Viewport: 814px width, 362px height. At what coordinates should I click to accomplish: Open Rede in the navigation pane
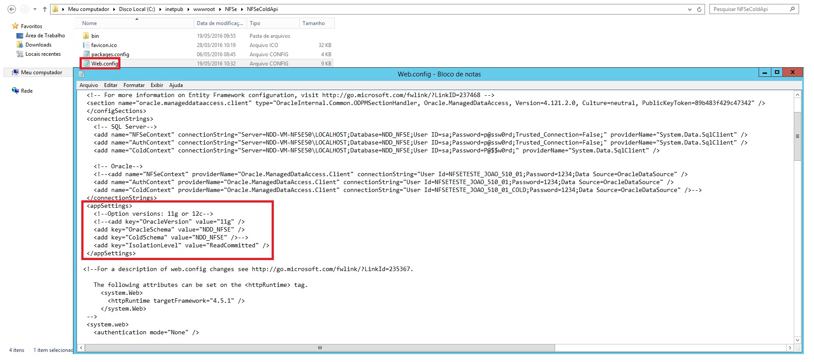pos(27,91)
